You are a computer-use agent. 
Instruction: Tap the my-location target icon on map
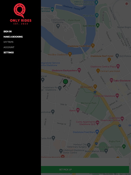127,4
